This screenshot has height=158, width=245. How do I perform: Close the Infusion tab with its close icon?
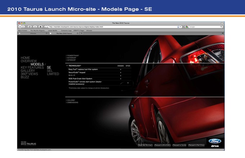(46, 33)
